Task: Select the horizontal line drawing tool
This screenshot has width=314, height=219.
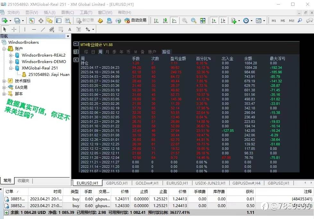Action: [34, 30]
